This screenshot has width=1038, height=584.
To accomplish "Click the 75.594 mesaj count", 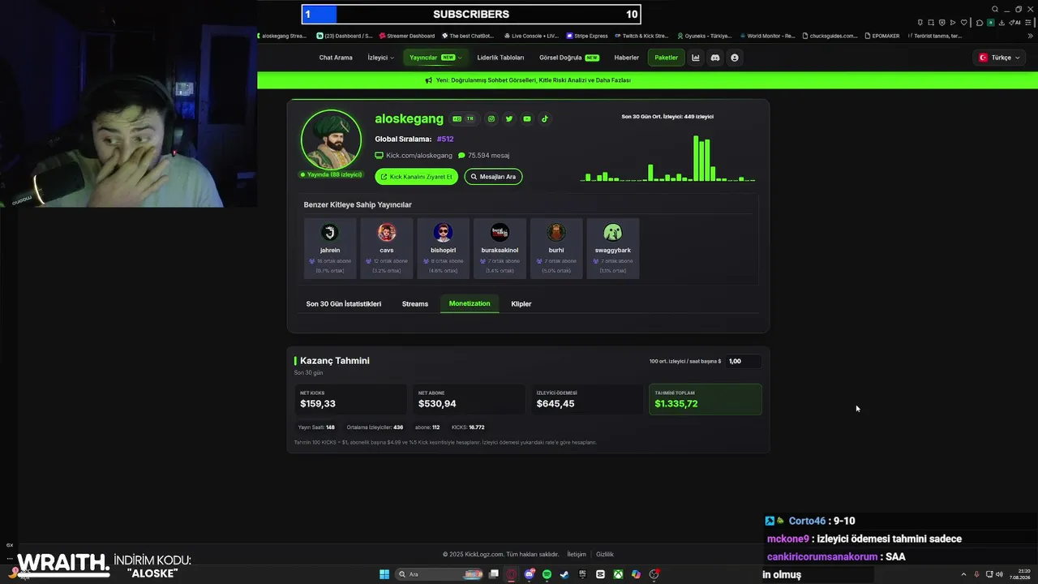I will coord(484,156).
